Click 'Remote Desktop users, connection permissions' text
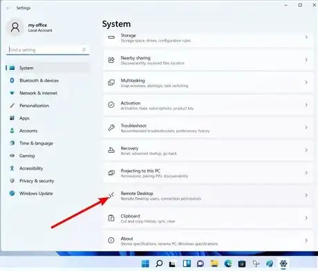318x271 pixels. 161,198
